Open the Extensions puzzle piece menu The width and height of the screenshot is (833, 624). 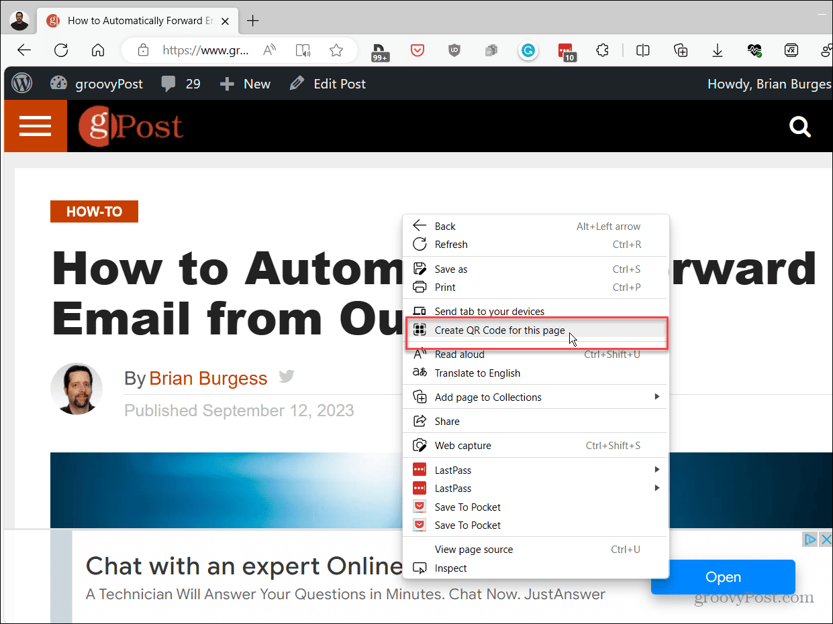pos(603,50)
